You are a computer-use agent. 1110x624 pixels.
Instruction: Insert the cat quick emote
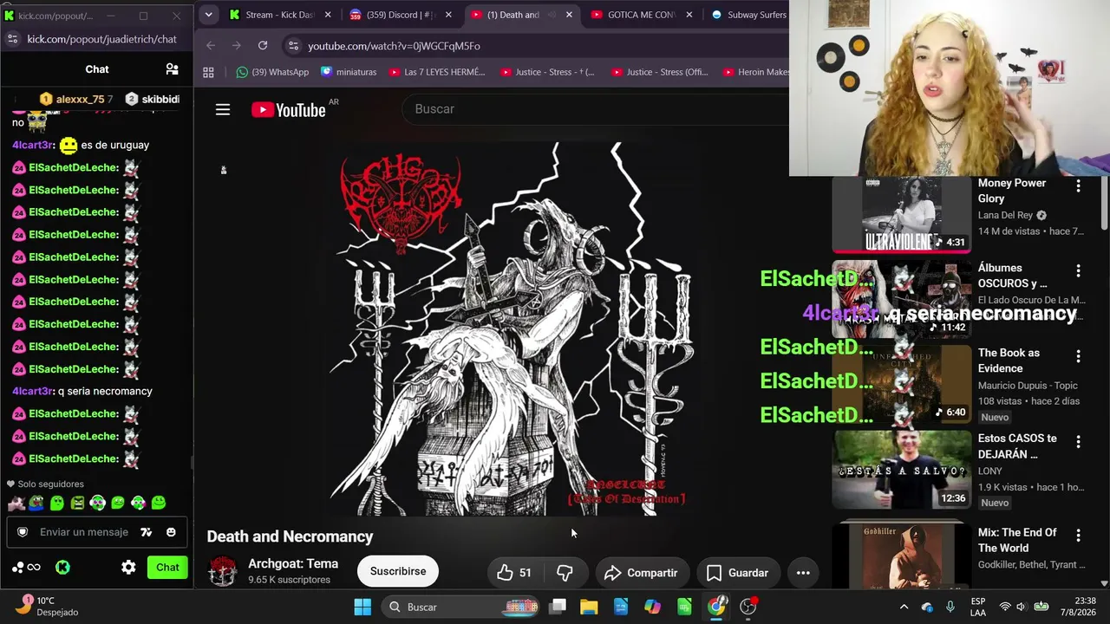tap(16, 503)
